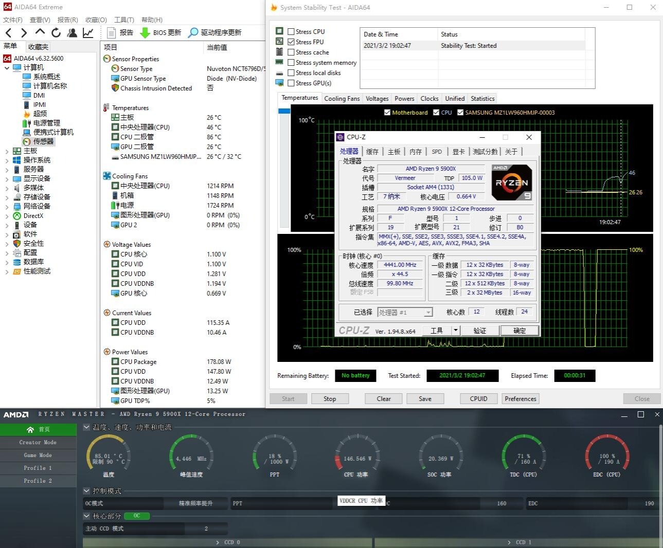Click the AIDA64 refresh toolbar icon
This screenshot has width=663, height=548.
tap(56, 33)
